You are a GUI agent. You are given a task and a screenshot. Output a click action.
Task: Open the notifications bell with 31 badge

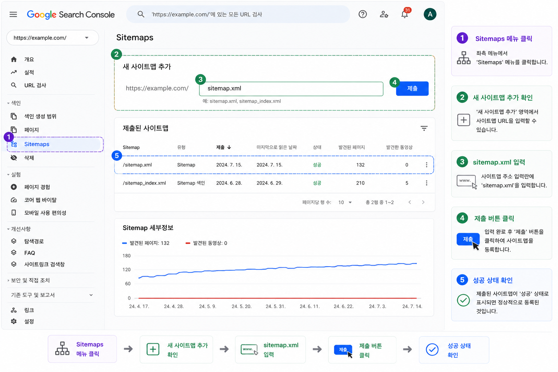pyautogui.click(x=405, y=14)
